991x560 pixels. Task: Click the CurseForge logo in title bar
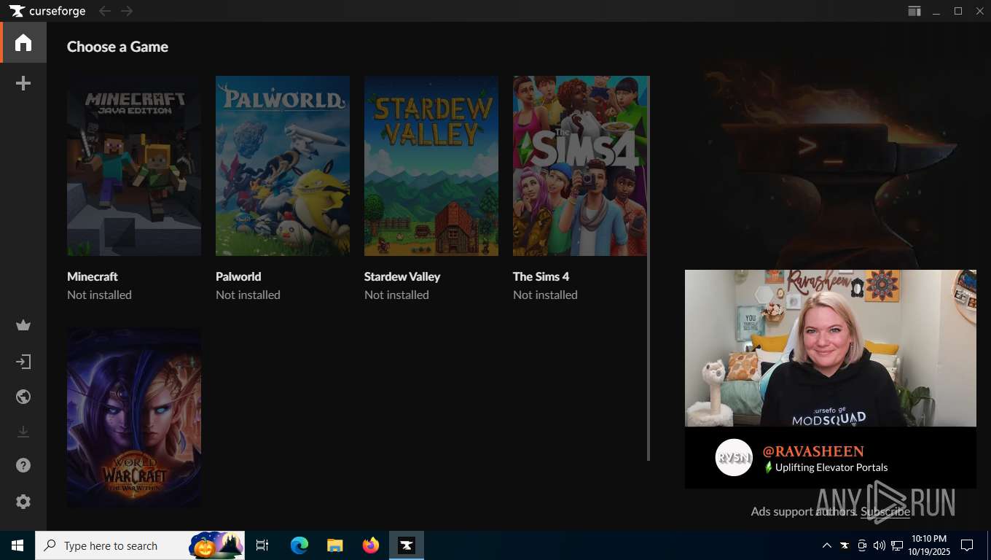tap(47, 11)
